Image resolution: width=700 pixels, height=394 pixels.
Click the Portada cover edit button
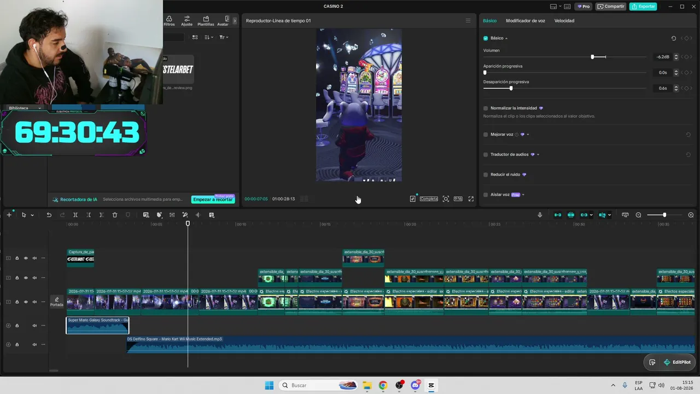(57, 302)
